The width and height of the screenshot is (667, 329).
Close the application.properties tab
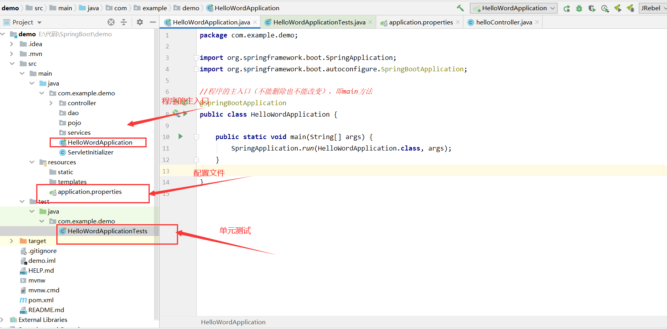pos(458,22)
